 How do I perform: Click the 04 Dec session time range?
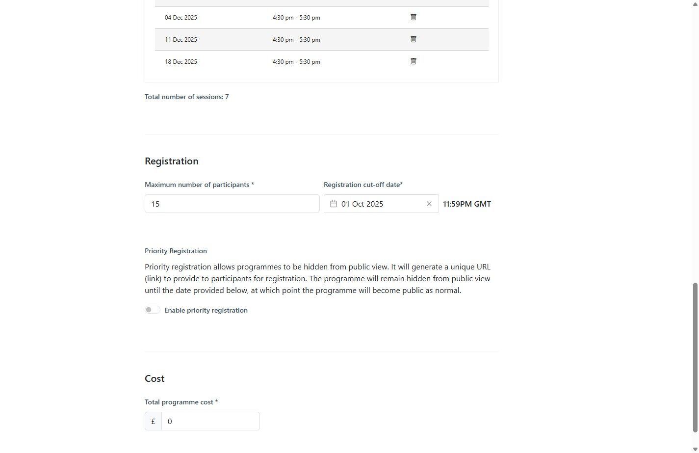tap(296, 18)
